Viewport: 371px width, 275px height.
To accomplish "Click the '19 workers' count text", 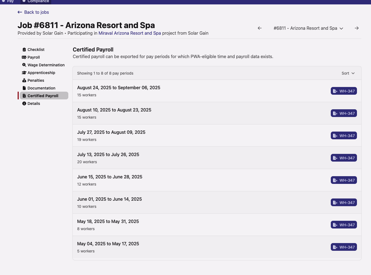I will [x=87, y=140].
